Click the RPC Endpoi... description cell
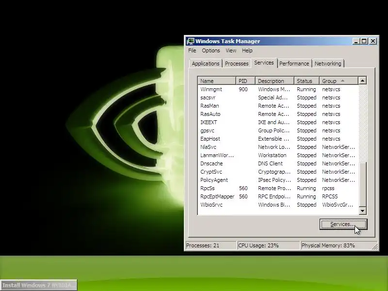This screenshot has height=291, width=388. (274, 196)
